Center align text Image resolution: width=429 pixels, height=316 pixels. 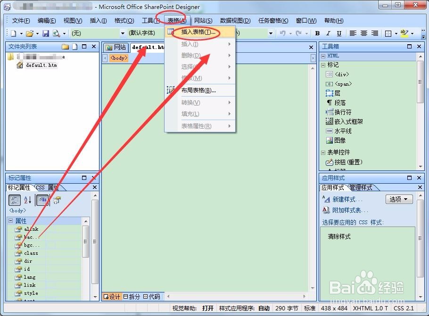[364, 33]
